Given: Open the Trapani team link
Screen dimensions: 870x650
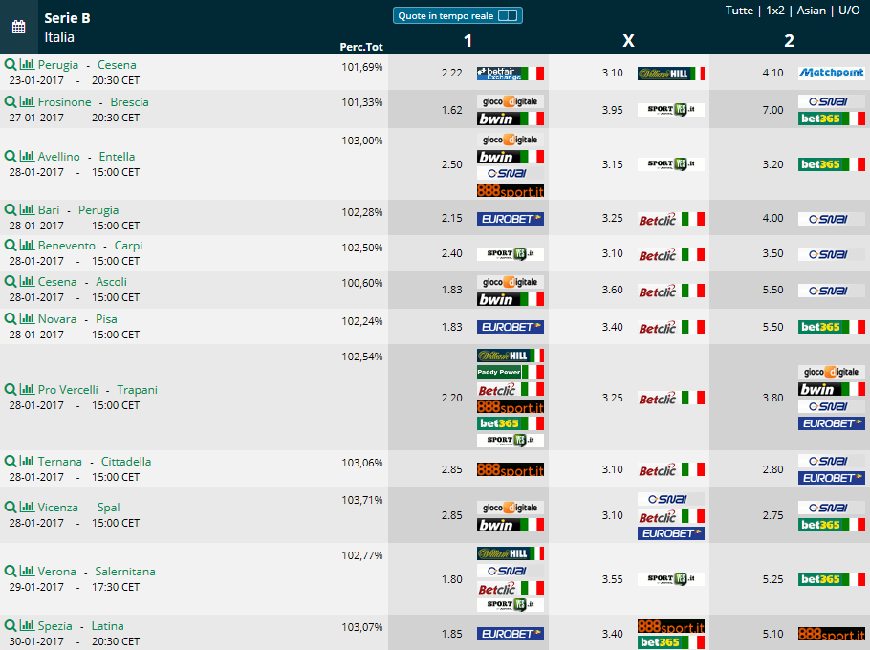Looking at the screenshot, I should coord(137,390).
